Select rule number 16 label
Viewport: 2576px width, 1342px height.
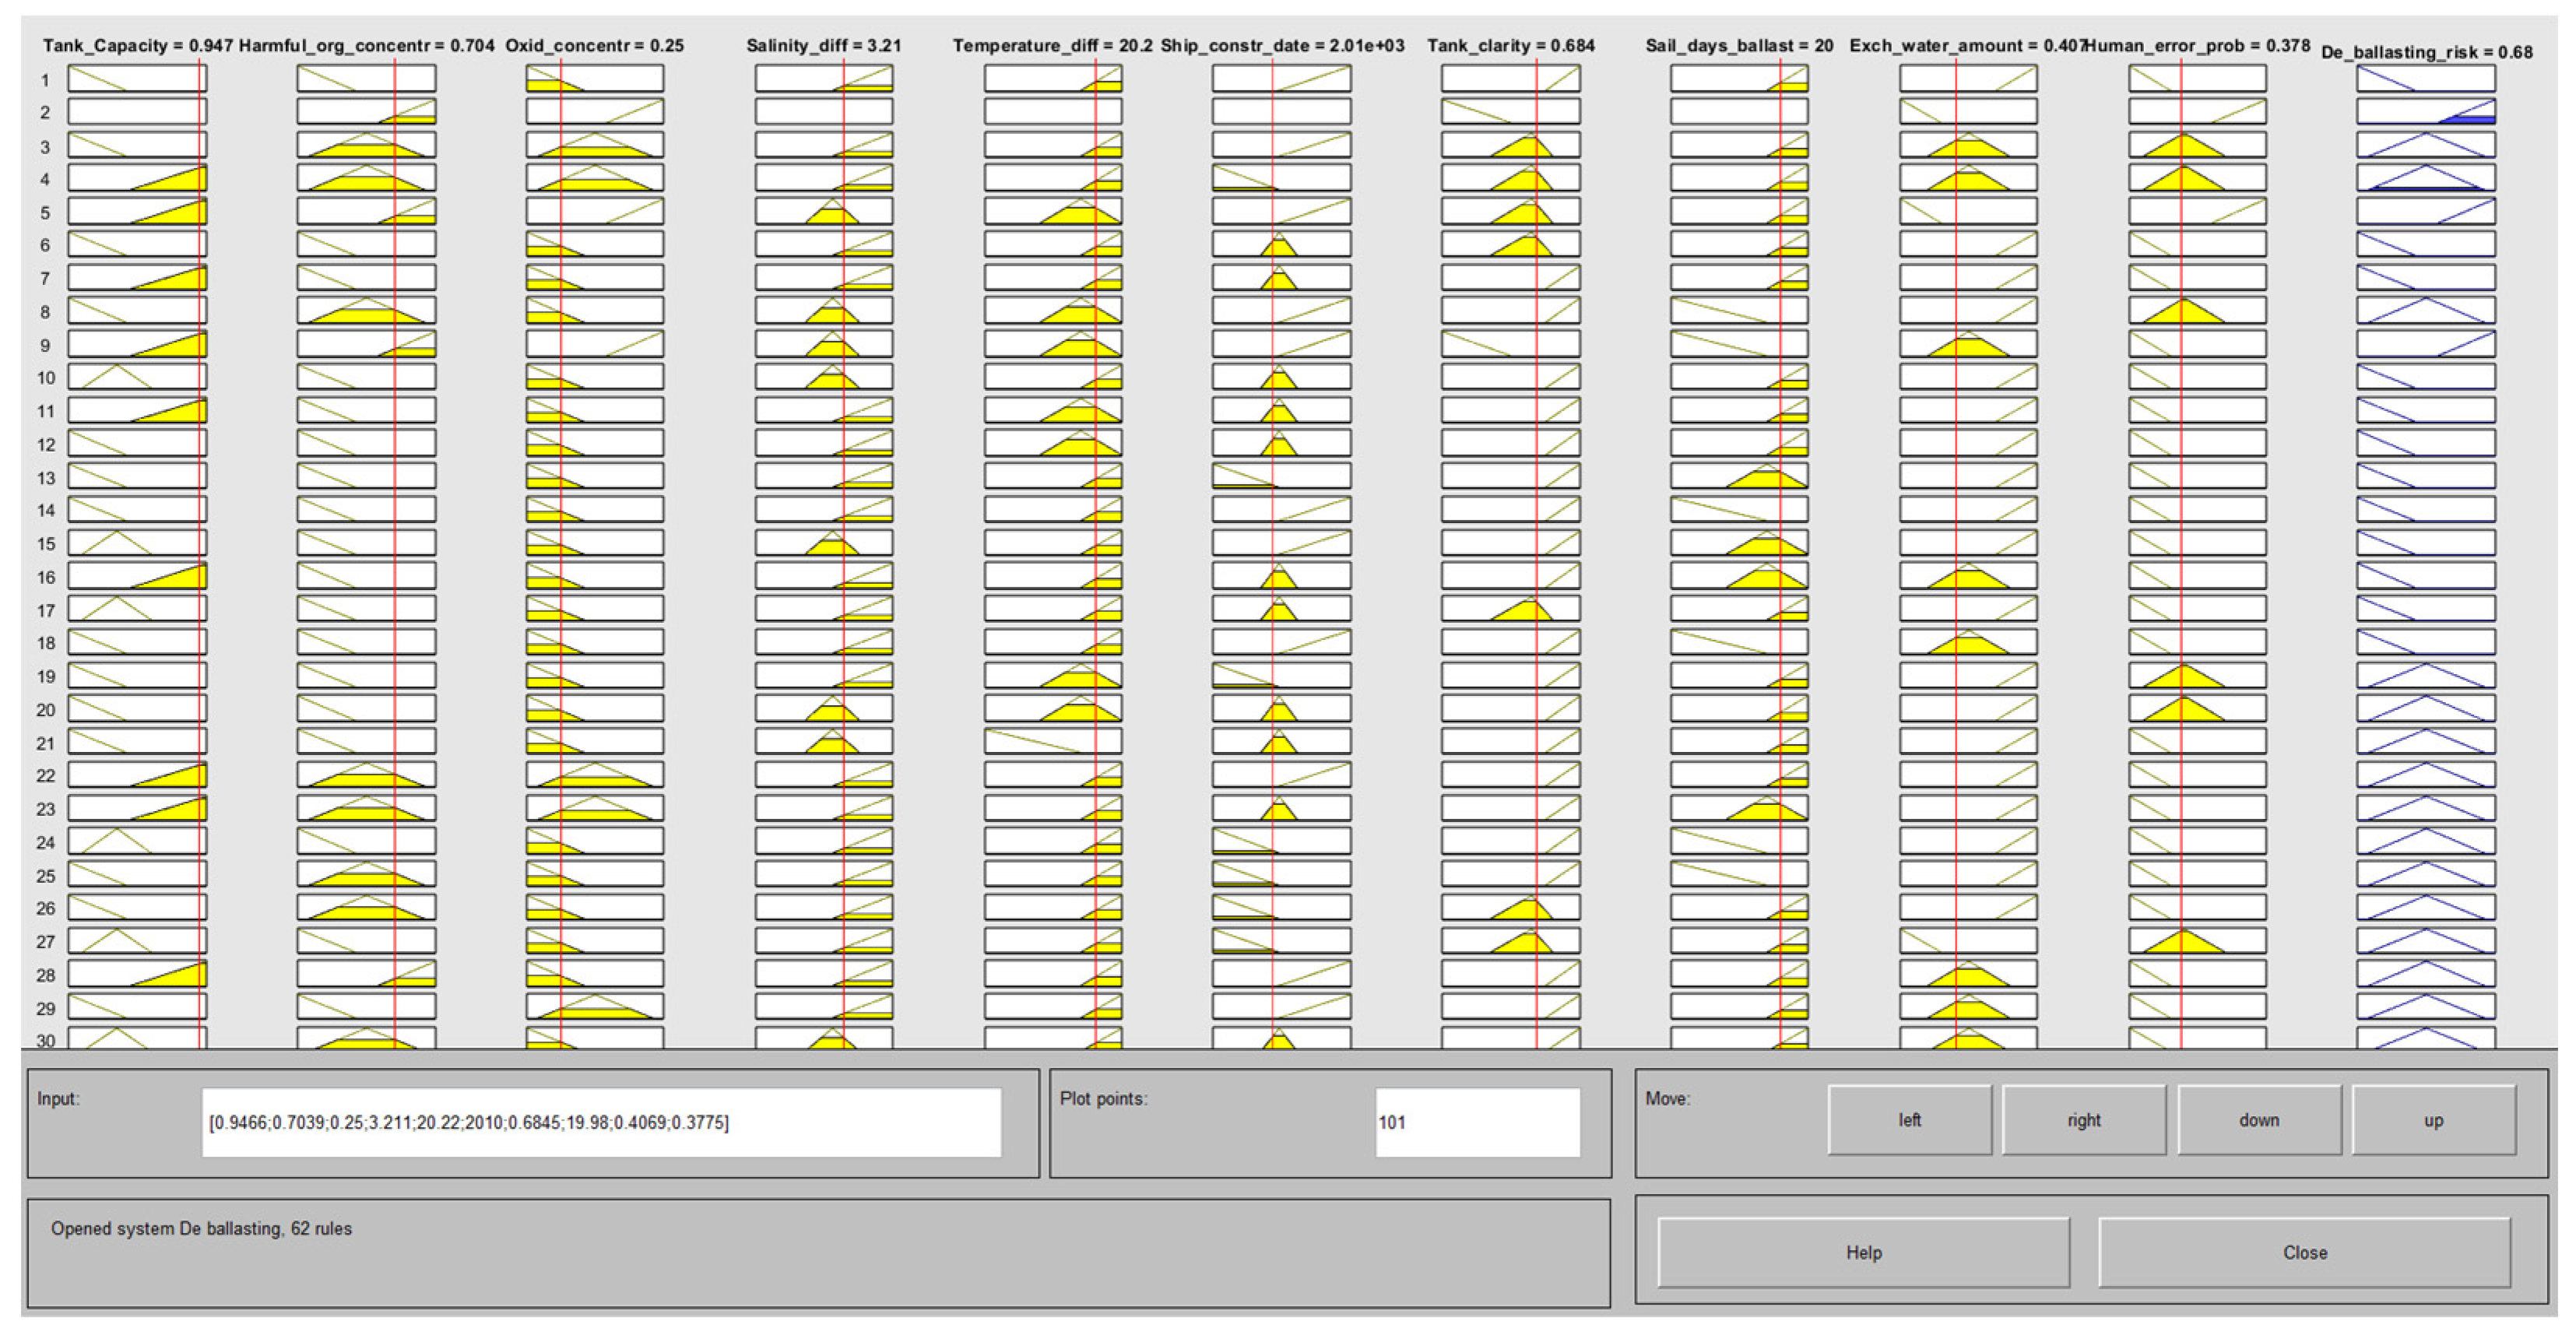tap(45, 577)
